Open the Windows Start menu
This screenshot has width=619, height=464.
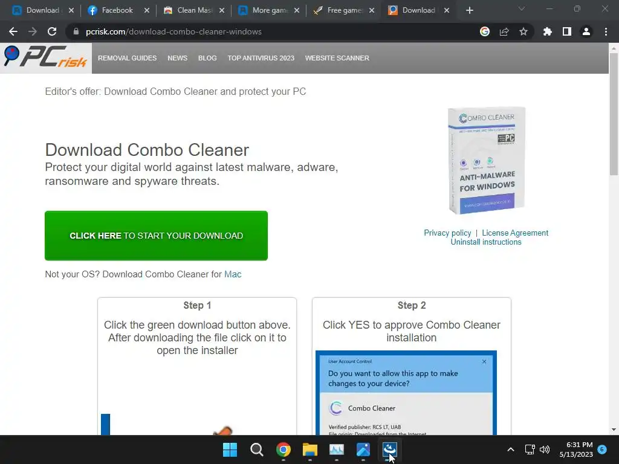[x=230, y=449]
